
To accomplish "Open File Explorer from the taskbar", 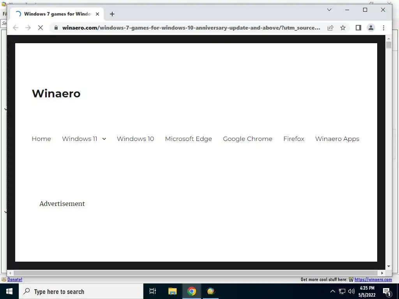I will (172, 291).
